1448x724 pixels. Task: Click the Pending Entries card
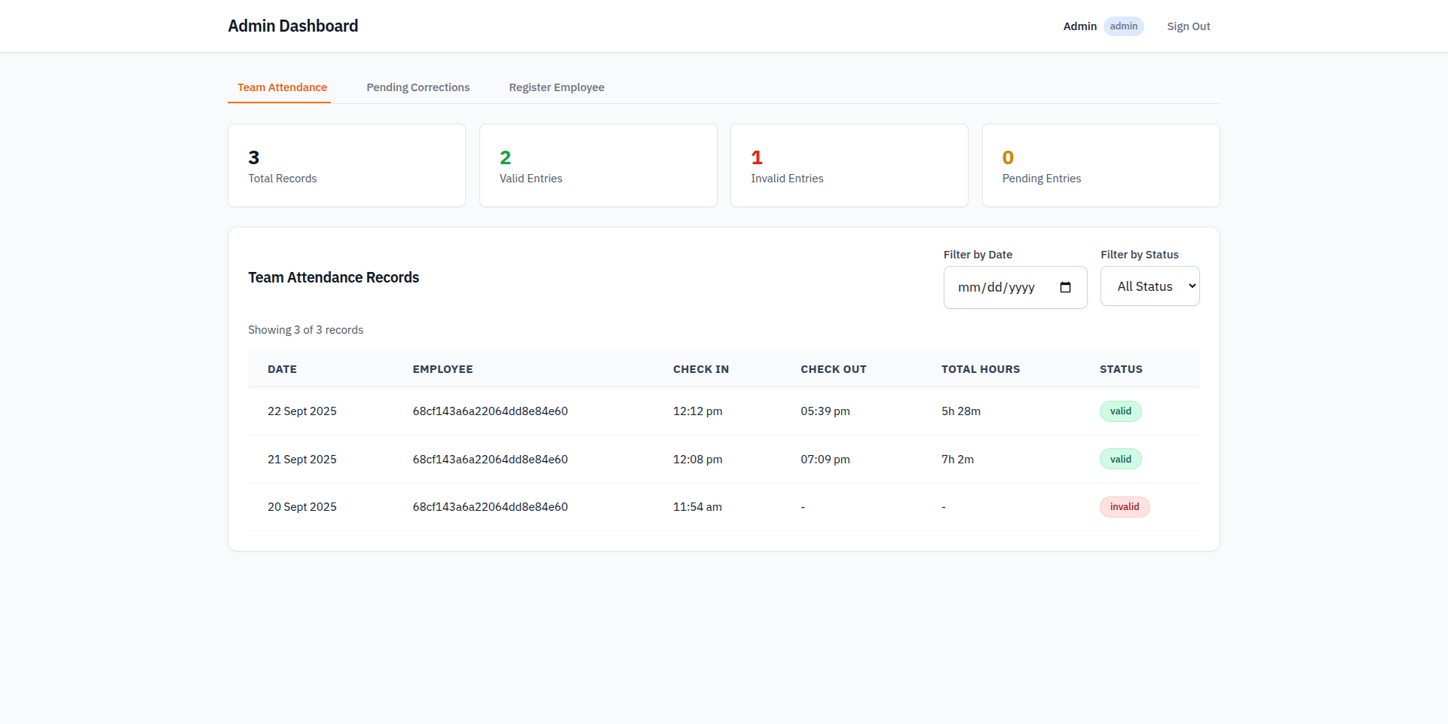(1100, 165)
